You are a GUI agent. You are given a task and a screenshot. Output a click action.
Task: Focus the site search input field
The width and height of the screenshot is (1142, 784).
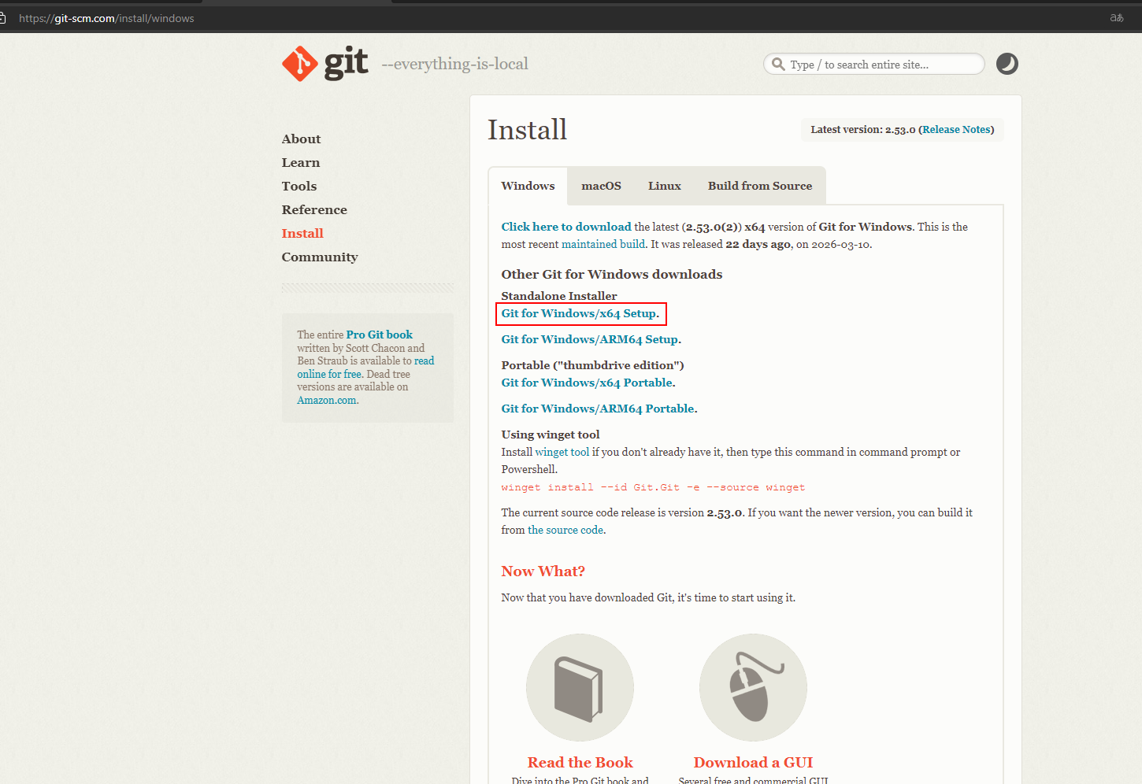click(x=874, y=65)
